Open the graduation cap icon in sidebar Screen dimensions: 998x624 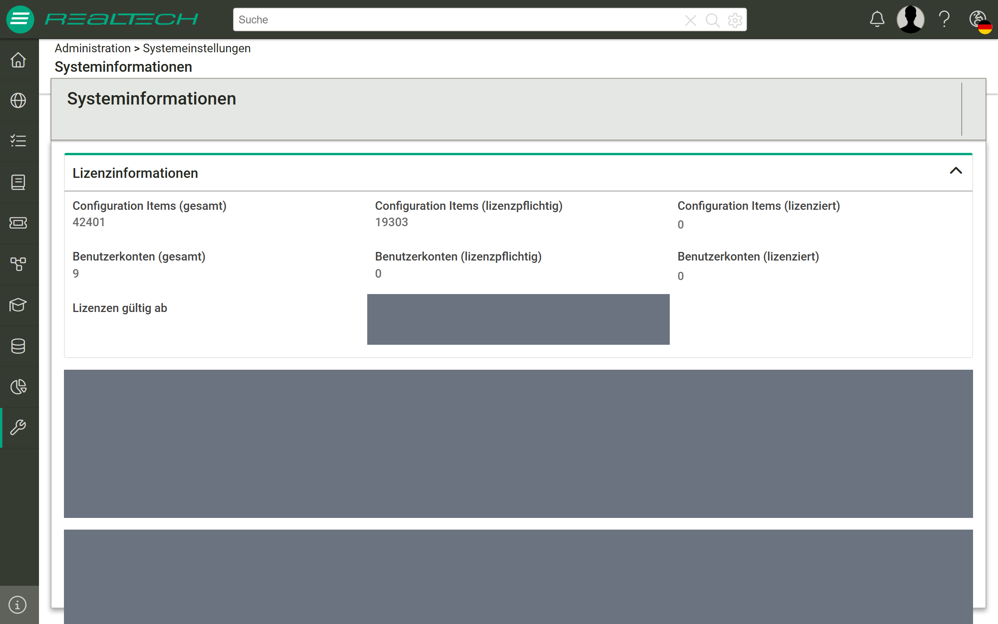18,305
